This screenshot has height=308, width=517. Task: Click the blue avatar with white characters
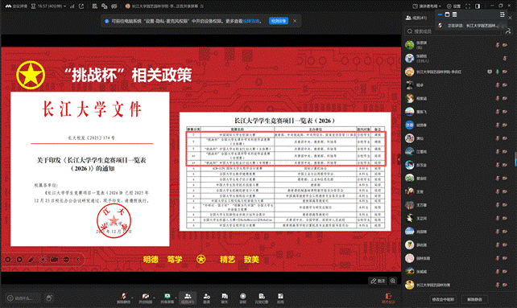coord(410,125)
